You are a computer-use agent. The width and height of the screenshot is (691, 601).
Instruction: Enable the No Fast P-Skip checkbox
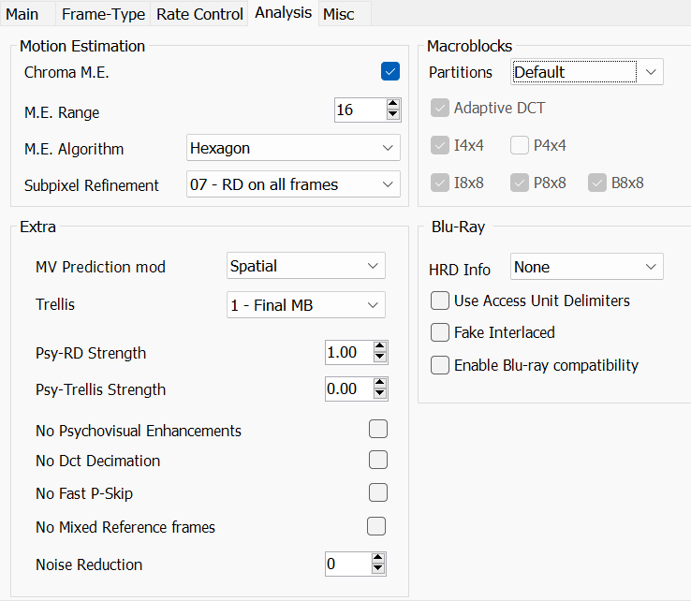378,492
